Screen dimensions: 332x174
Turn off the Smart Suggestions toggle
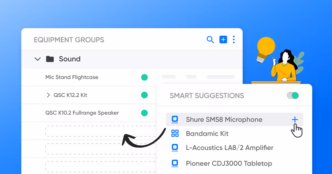(293, 96)
